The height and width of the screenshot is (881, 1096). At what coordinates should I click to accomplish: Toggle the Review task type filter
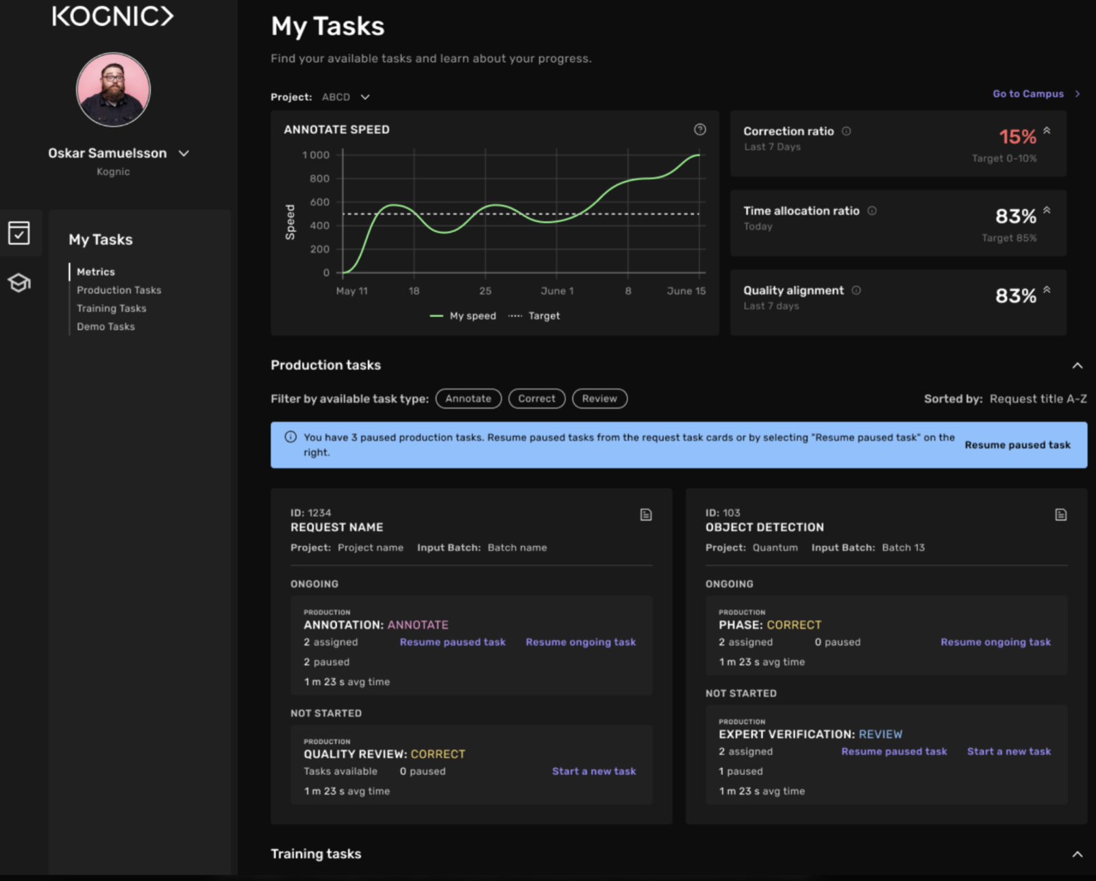599,399
